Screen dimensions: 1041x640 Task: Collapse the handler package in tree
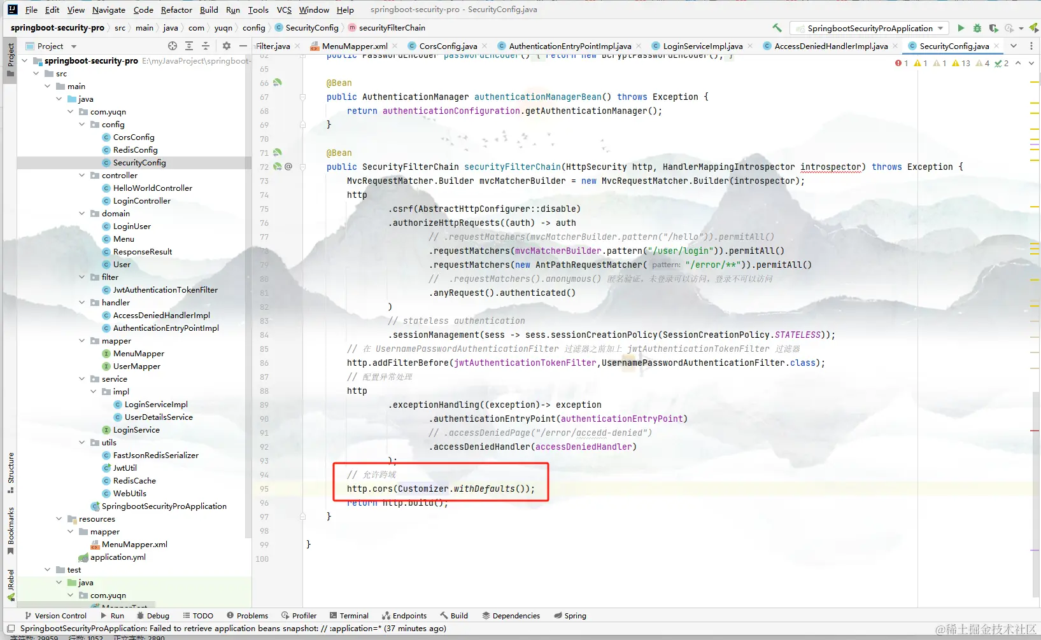[x=81, y=303]
